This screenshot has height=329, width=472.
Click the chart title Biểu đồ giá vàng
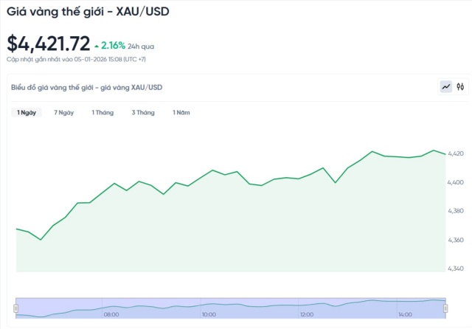[x=87, y=87]
